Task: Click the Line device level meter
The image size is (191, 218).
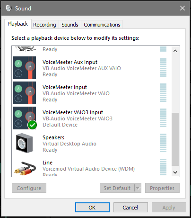Action: click(163, 167)
